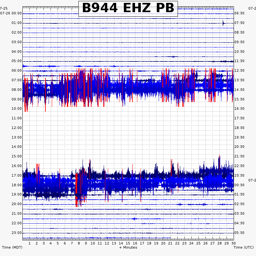256x256 pixels.
Task: Select the 19:00 MDT time label
Action: (17, 194)
